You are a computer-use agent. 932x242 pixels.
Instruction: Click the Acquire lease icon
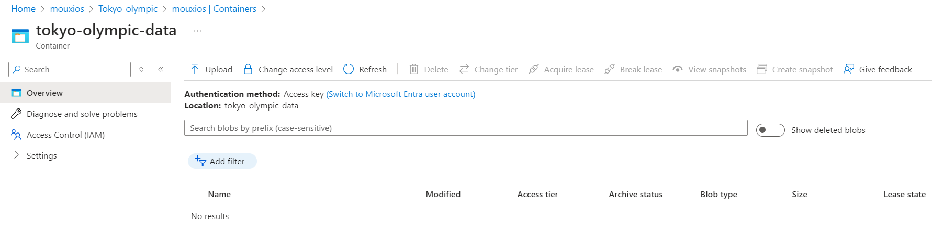534,69
